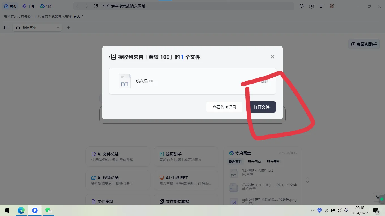This screenshot has height=216, width=385.
Task: Open 简历助手 resume helper card
Action: coord(186,156)
